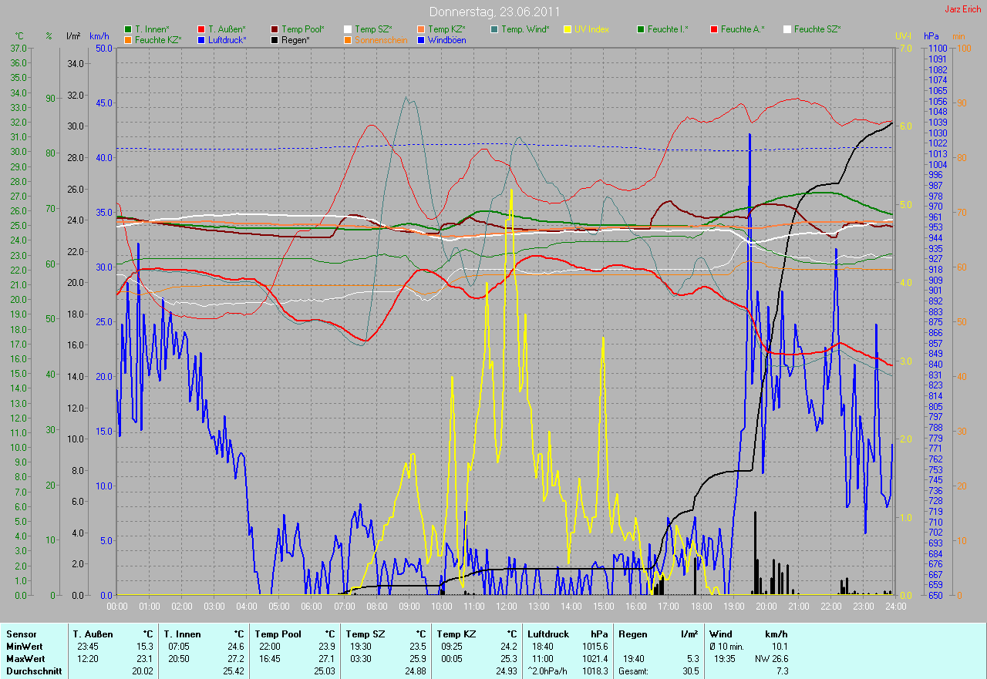Click the red T. Außen legend marker
Viewport: 987px width, 679px height.
[x=201, y=29]
